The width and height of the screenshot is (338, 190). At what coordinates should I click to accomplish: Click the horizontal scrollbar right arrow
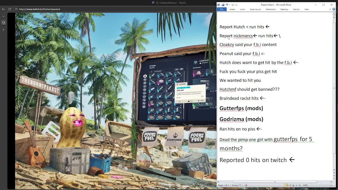[331, 182]
